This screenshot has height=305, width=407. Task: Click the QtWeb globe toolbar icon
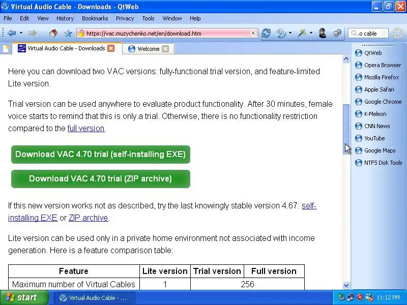pos(281,33)
